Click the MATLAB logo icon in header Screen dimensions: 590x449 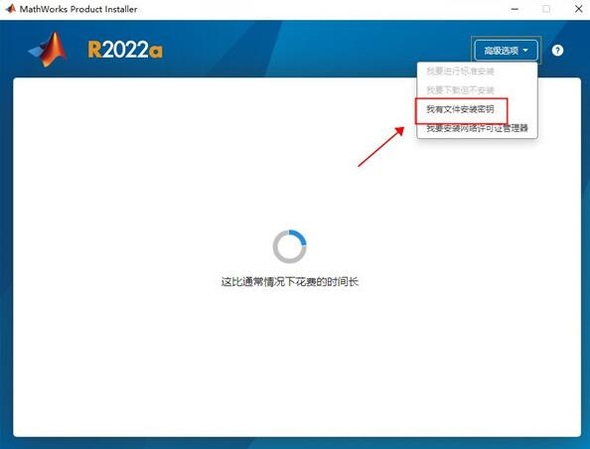(x=48, y=50)
